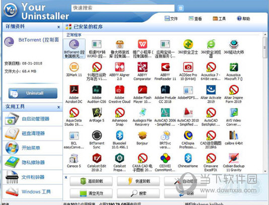Select CADopia Professional icon

[x=188, y=135]
